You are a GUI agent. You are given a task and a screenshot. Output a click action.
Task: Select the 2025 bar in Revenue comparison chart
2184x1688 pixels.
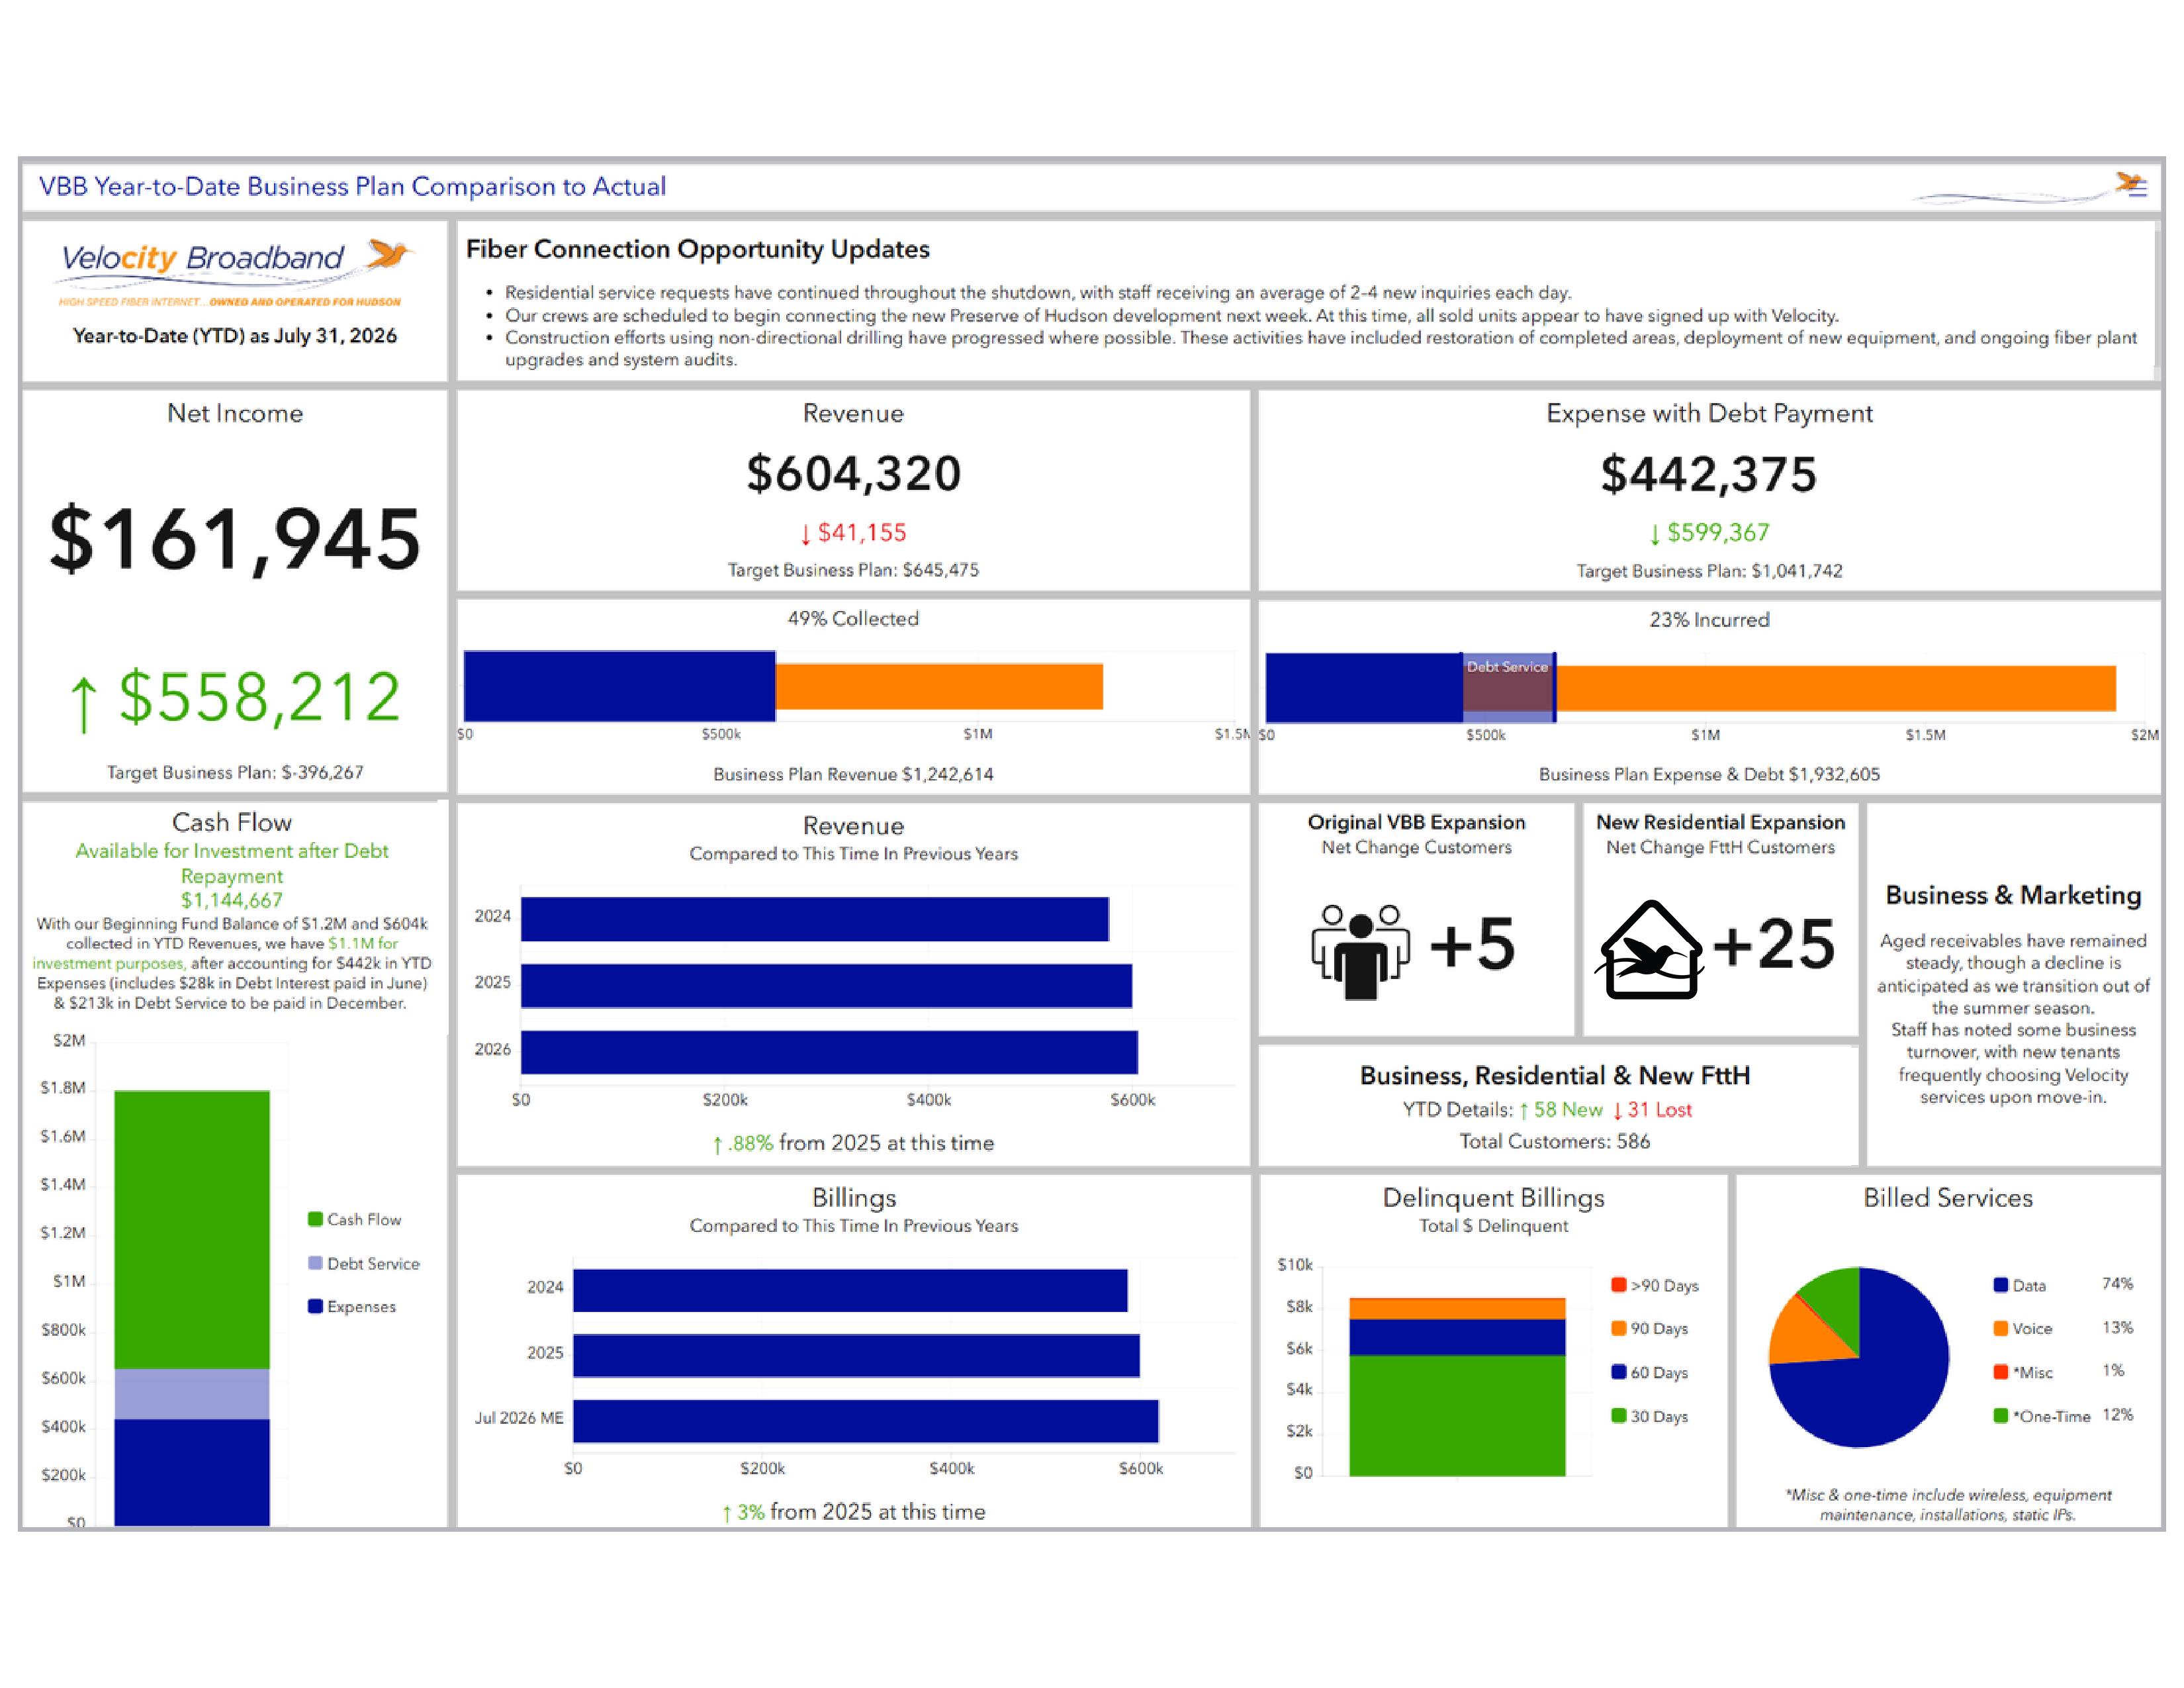pos(826,986)
